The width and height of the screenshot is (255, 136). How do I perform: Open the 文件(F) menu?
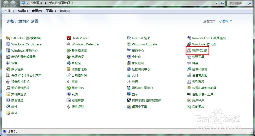click(x=9, y=11)
